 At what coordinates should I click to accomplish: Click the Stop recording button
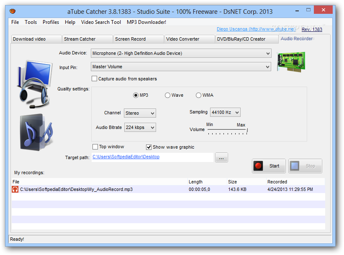click(305, 166)
